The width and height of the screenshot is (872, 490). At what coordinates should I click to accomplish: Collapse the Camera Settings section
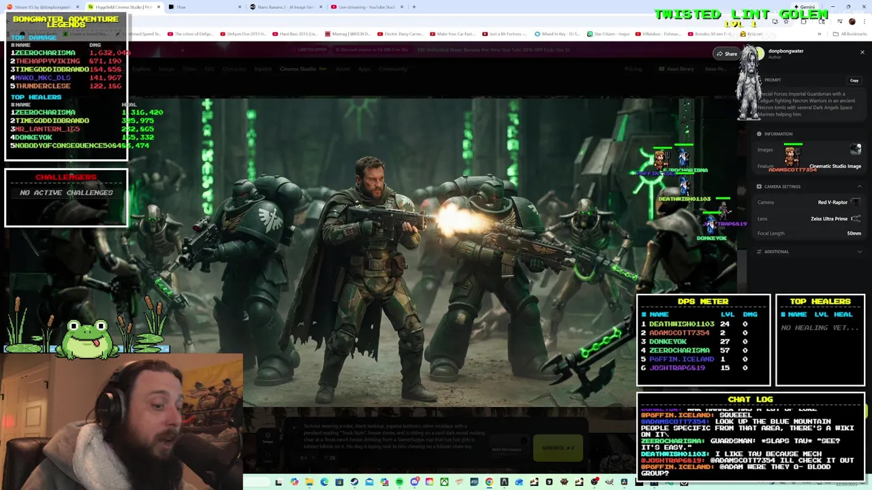tap(859, 186)
